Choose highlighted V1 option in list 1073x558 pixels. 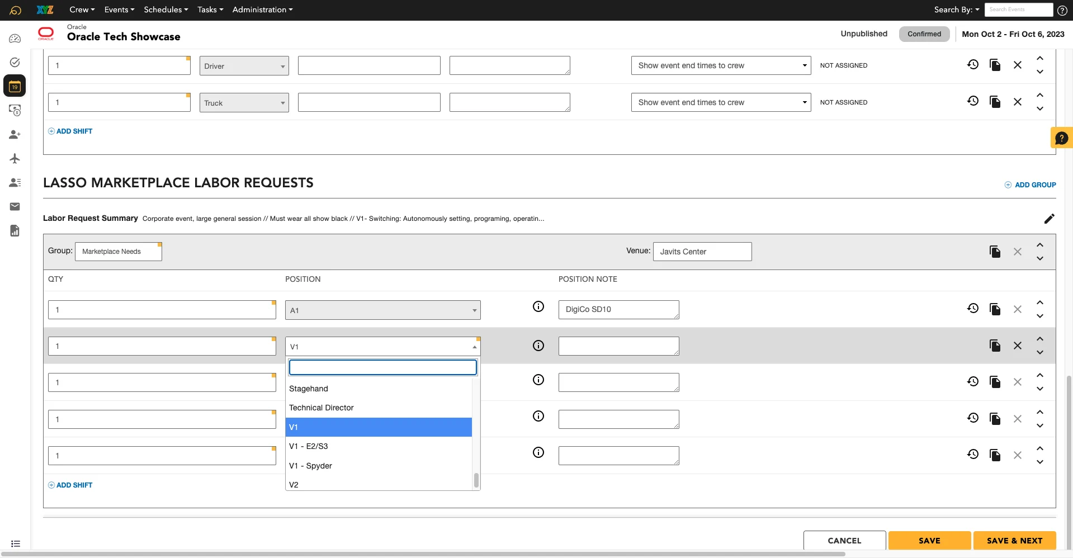379,427
